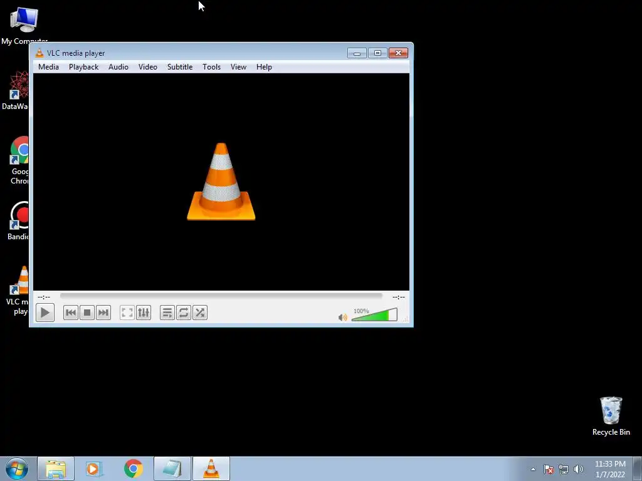
Task: Open the Video menu
Action: coord(148,67)
